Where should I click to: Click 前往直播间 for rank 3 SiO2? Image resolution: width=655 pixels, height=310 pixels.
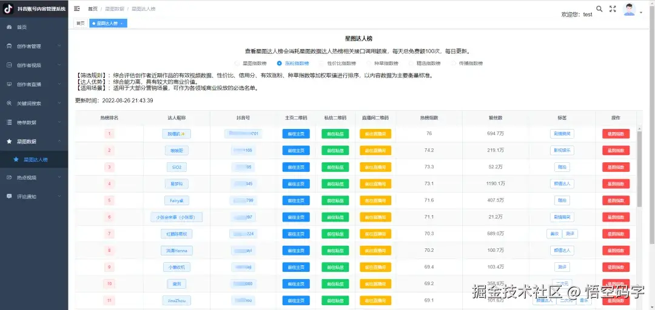375,167
